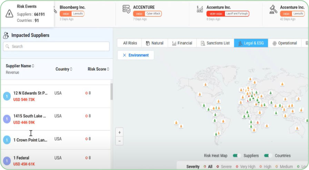Screen dimensions: 309x170
Task: Click the magnifier icon in the supplier search box
Action: click(8, 46)
